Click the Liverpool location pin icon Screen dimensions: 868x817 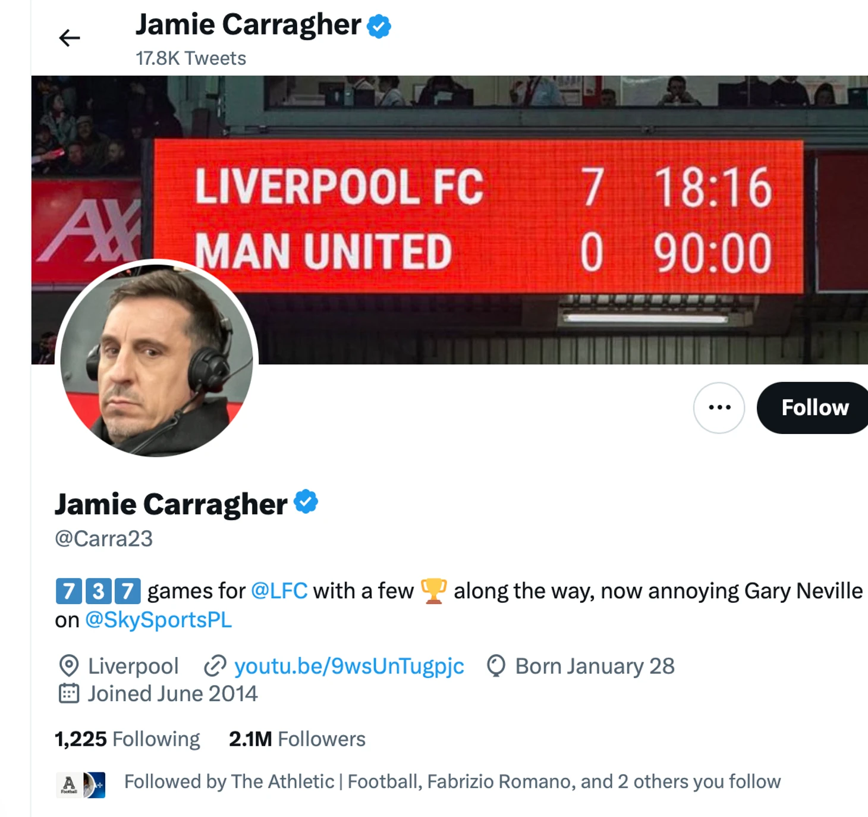pyautogui.click(x=69, y=666)
